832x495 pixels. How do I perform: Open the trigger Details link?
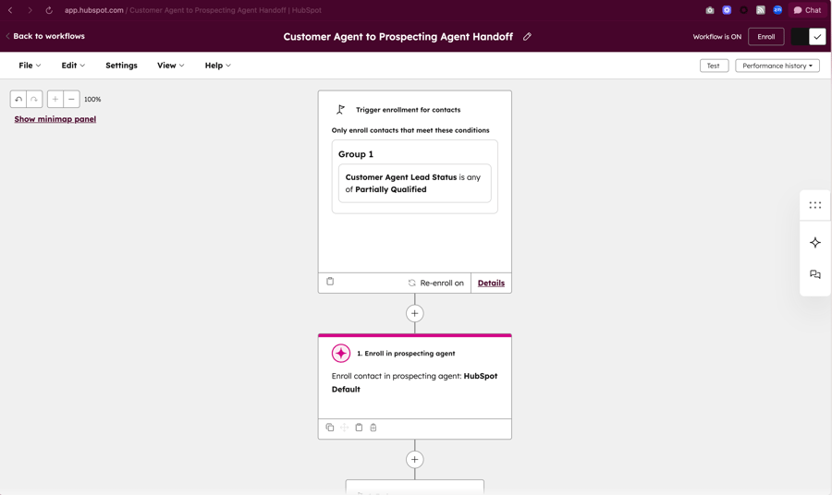click(491, 283)
